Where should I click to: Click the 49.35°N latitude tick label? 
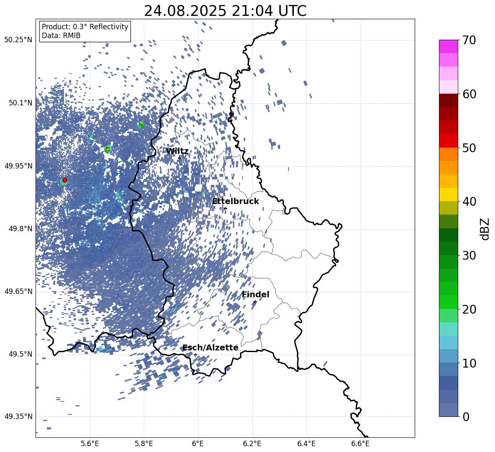coord(18,416)
